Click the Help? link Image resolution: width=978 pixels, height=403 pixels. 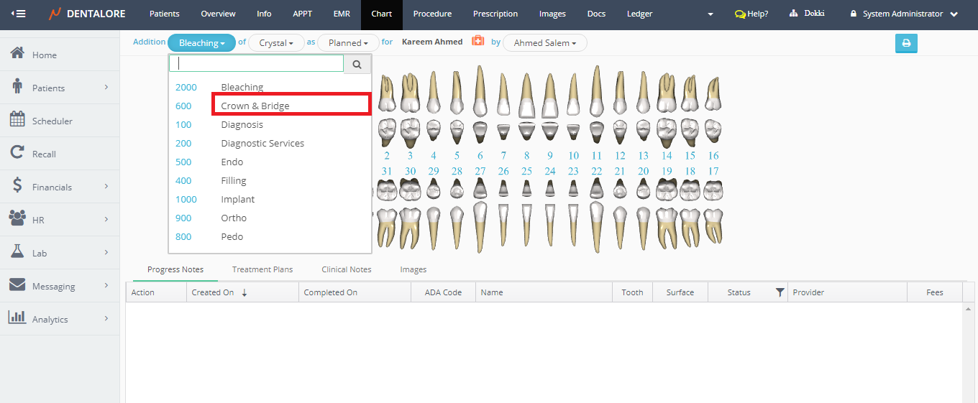(x=751, y=14)
